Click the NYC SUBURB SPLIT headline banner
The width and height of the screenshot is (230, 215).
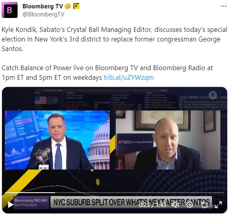click(131, 202)
